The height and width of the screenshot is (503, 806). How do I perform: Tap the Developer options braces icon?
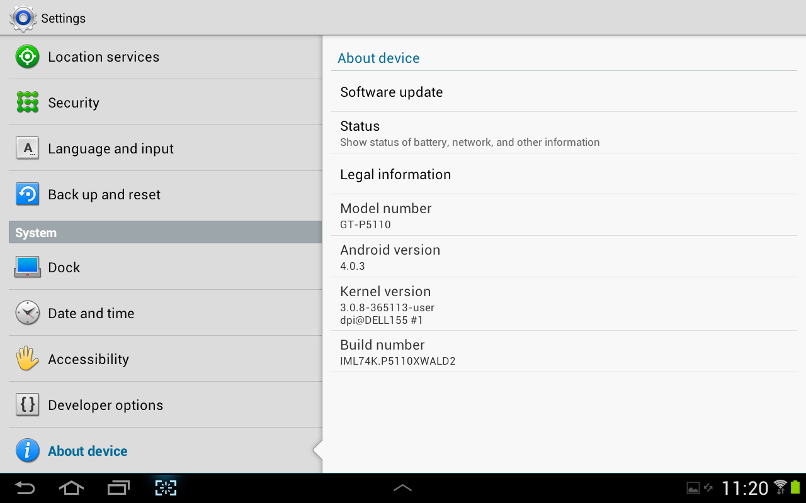point(27,405)
